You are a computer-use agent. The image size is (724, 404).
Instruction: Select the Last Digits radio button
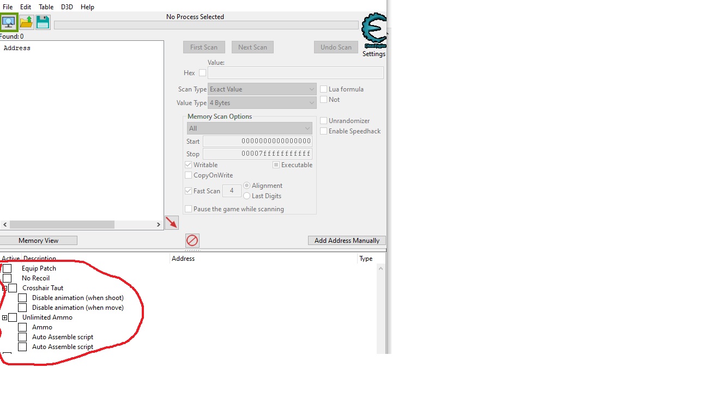[x=247, y=196]
